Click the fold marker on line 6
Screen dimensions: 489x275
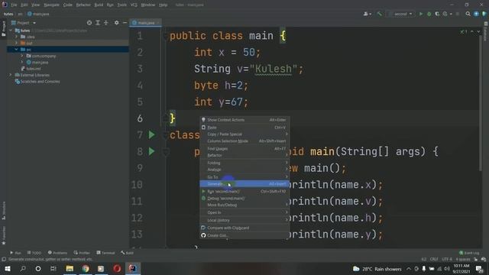tap(166, 118)
